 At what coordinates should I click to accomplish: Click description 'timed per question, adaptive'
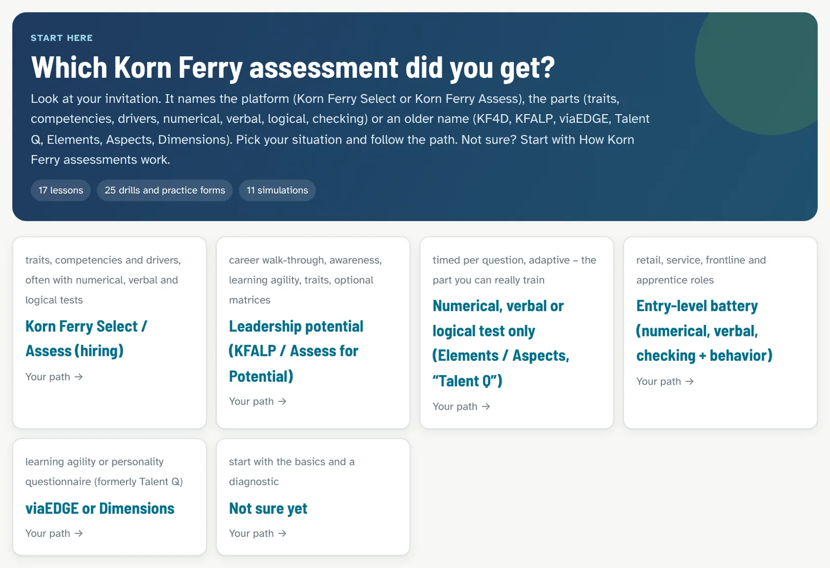pos(515,270)
